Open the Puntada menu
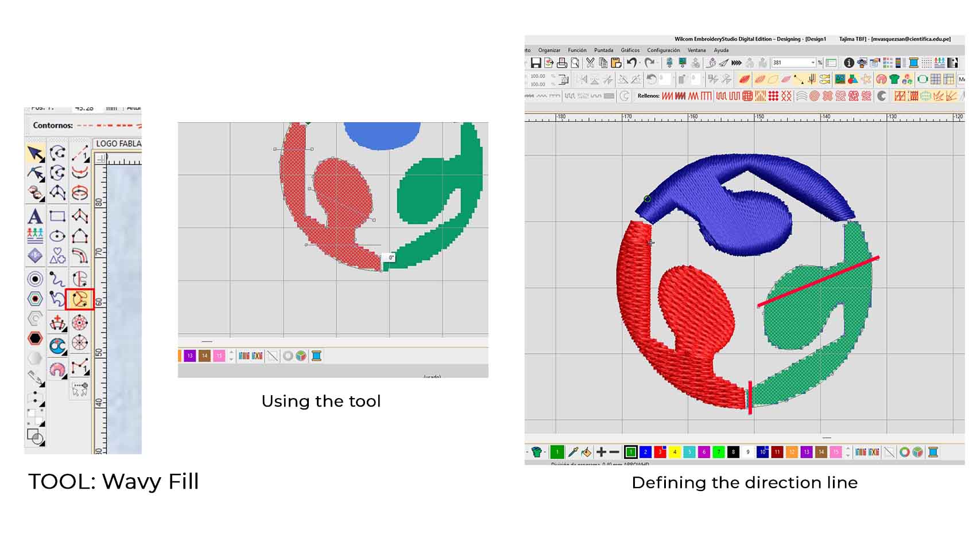977x538 pixels. point(603,50)
